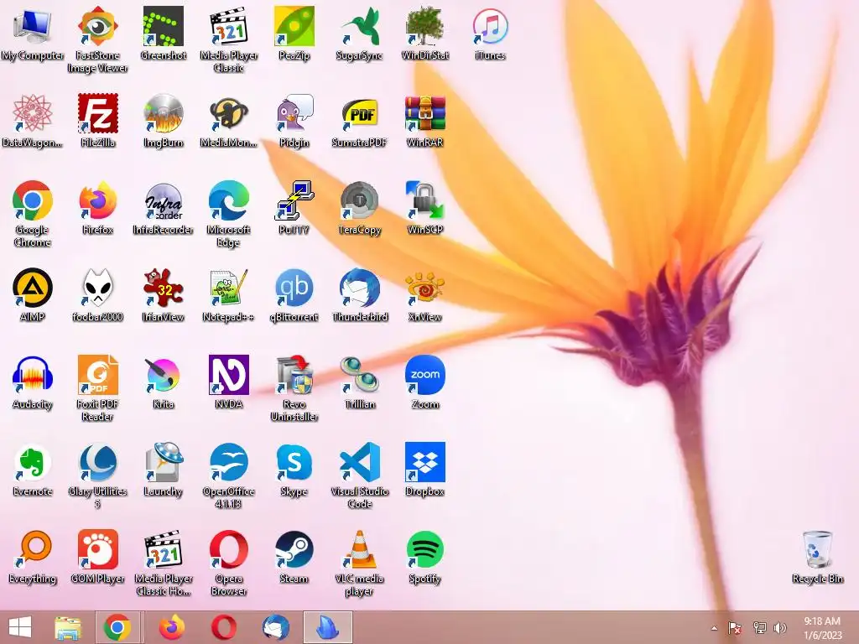
Task: Click the Greenshot desktop shortcut
Action: click(x=164, y=26)
